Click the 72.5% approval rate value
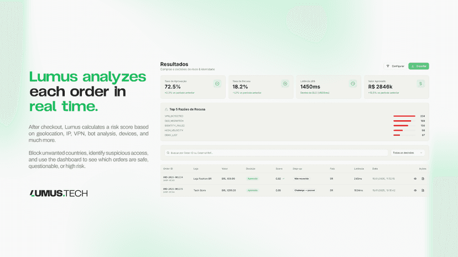The width and height of the screenshot is (458, 257). coord(173,87)
